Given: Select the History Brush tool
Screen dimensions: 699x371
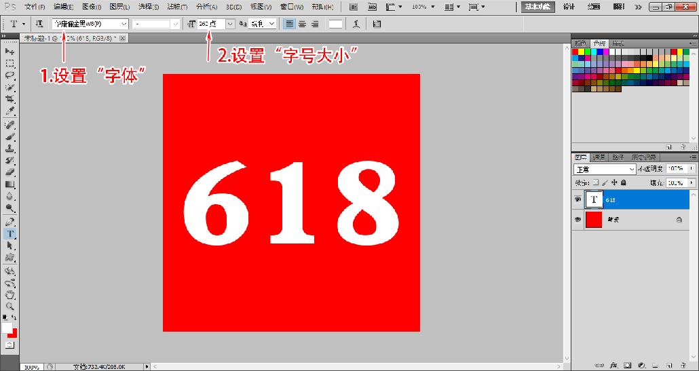Looking at the screenshot, I should [x=10, y=160].
